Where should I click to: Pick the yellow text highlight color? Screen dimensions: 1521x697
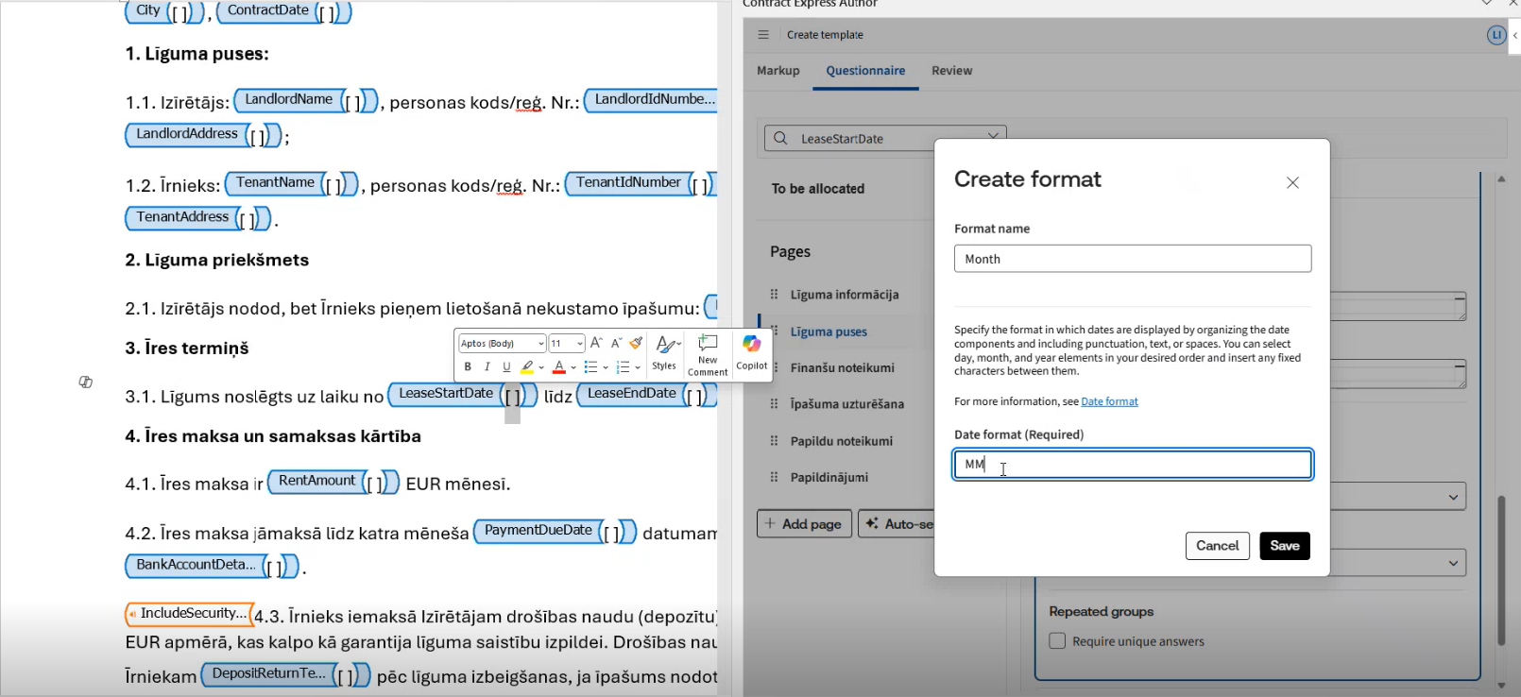[x=527, y=367]
